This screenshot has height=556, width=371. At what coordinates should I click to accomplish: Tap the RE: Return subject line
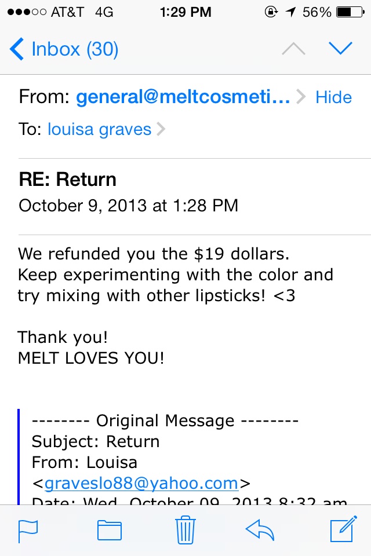(x=67, y=180)
